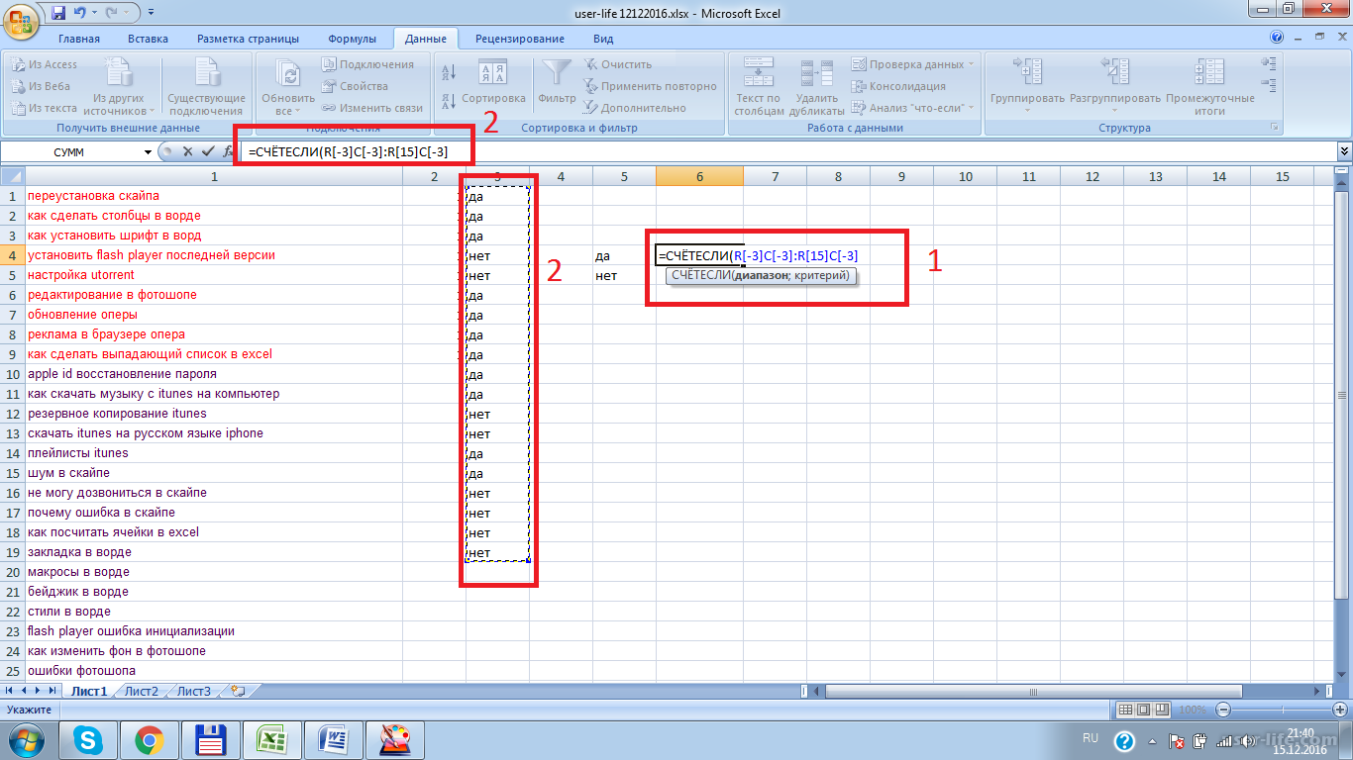Viewport: 1353px width, 760px height.
Task: Click the Из Access import icon
Action: point(44,64)
